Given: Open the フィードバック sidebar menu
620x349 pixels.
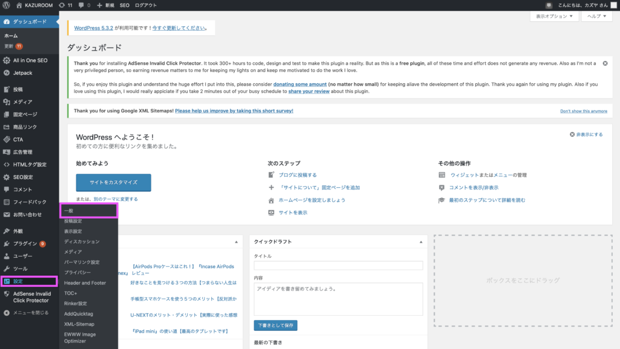Looking at the screenshot, I should tap(30, 202).
